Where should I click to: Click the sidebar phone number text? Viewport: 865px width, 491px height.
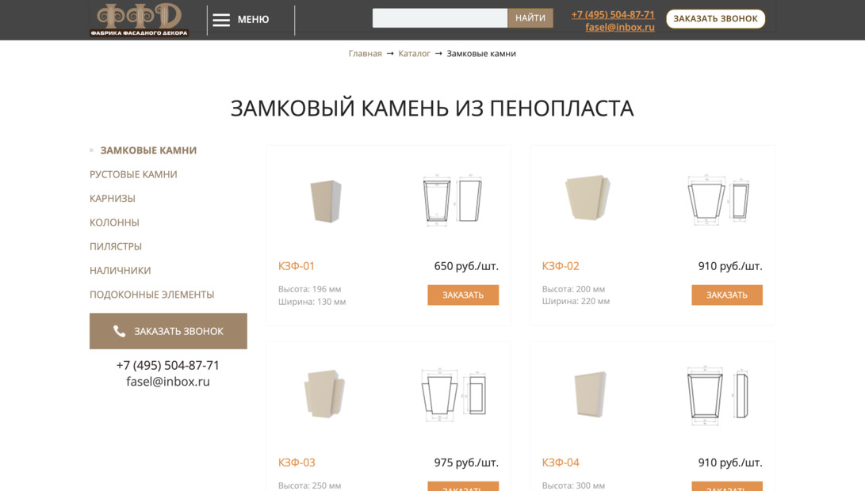(x=168, y=365)
